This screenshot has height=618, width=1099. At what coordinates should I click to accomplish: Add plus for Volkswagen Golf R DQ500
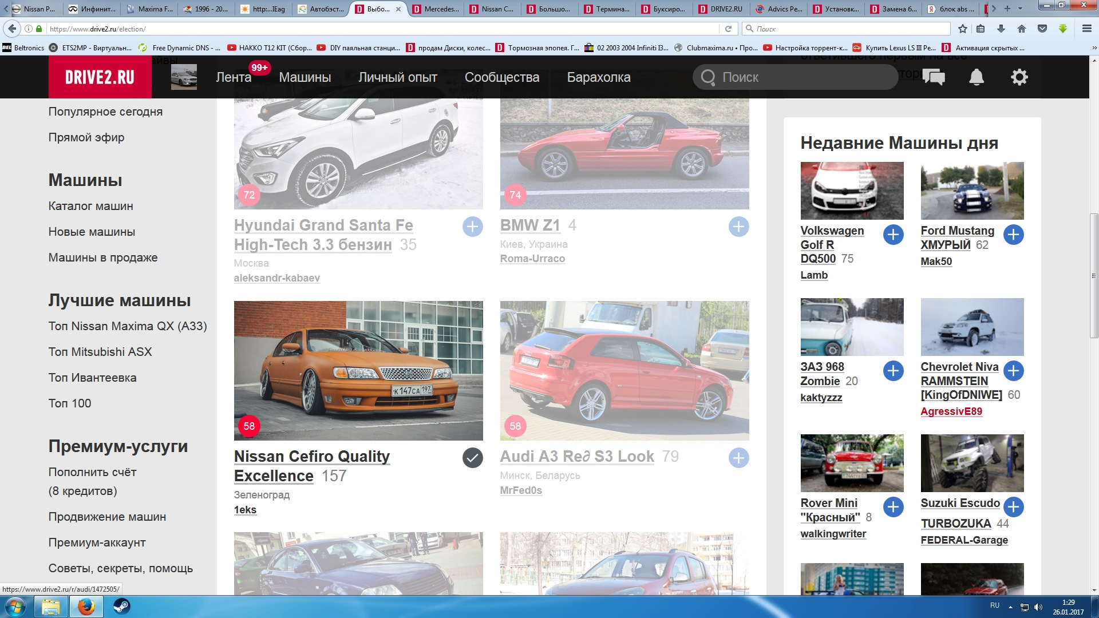pos(894,235)
